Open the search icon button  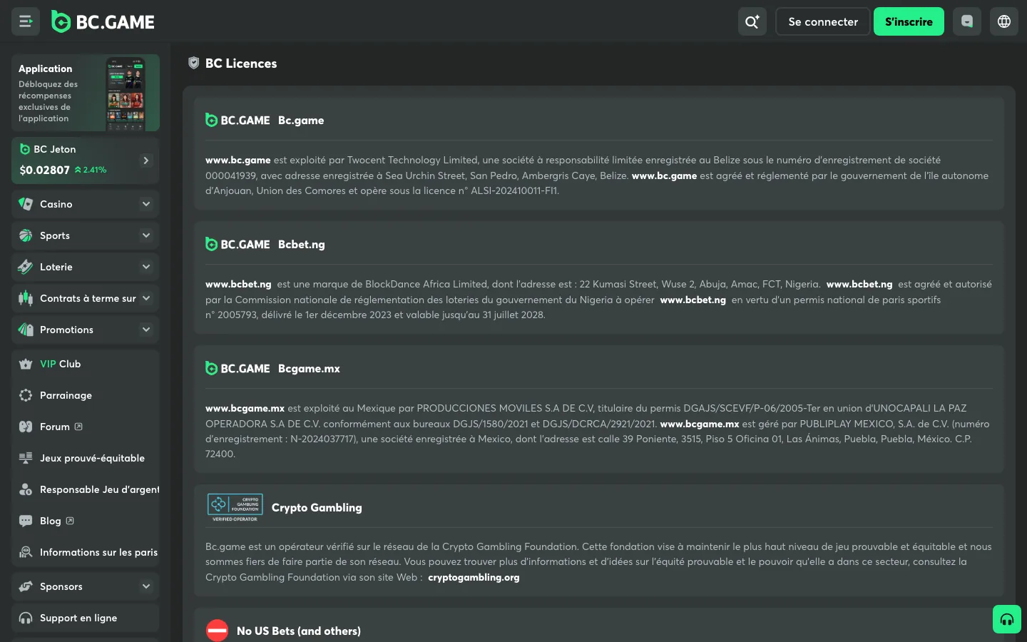[x=752, y=21]
